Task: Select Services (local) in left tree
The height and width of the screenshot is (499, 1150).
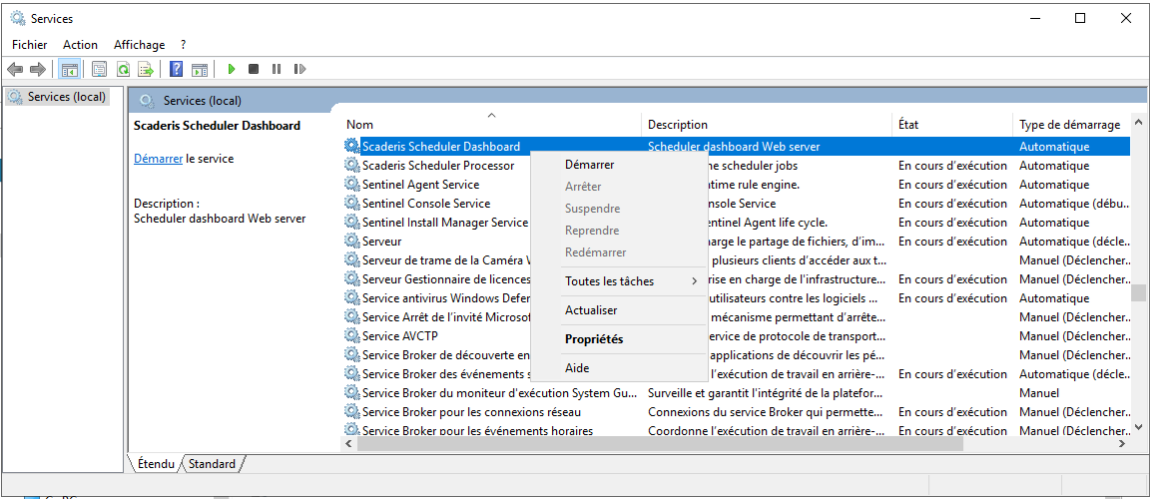Action: 67,97
